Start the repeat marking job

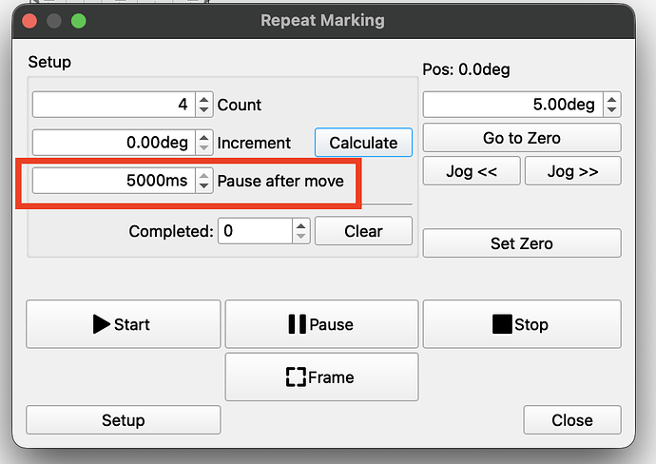(123, 324)
